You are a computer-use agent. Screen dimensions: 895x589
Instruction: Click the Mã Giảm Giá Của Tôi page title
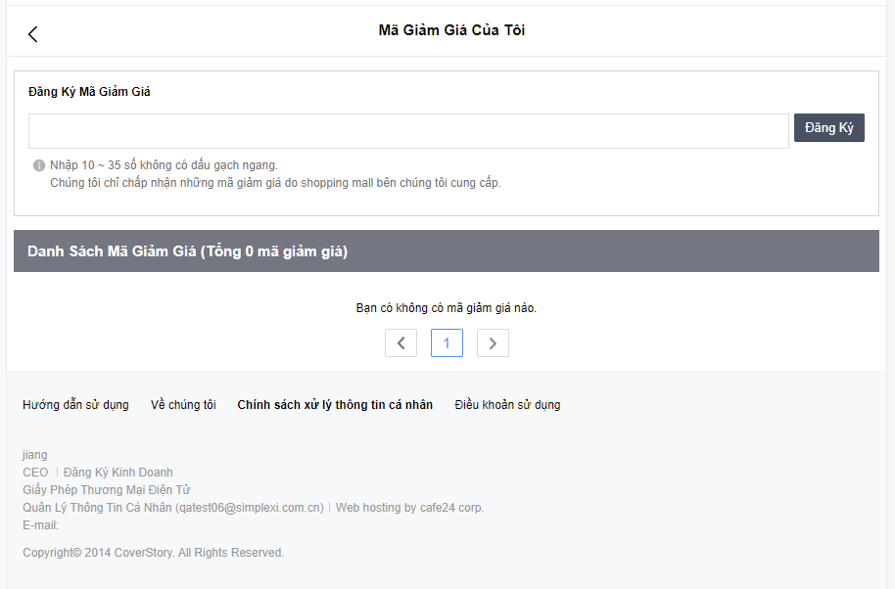451,30
